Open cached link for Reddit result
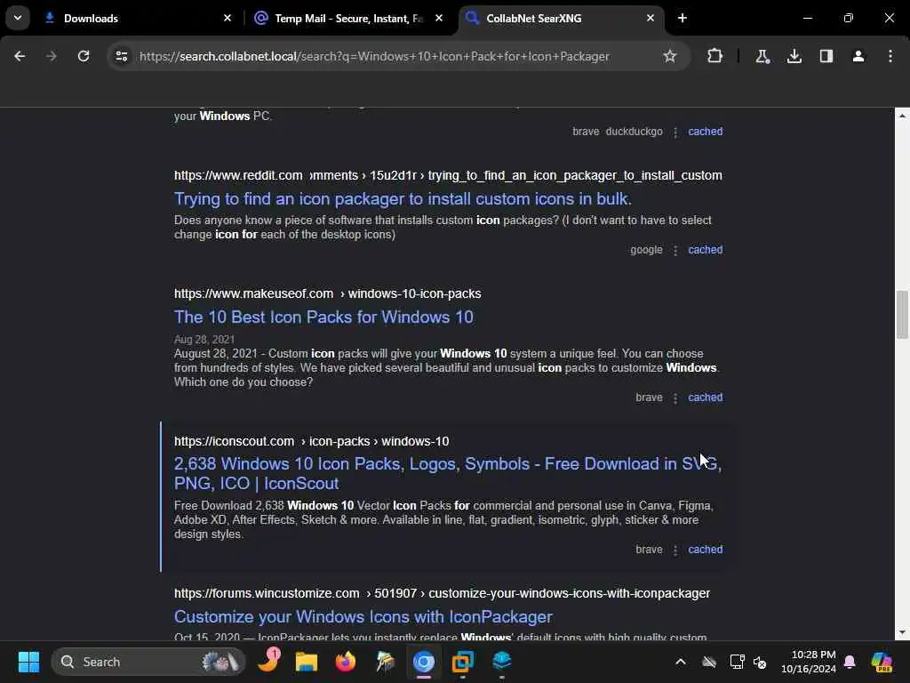 tap(705, 250)
